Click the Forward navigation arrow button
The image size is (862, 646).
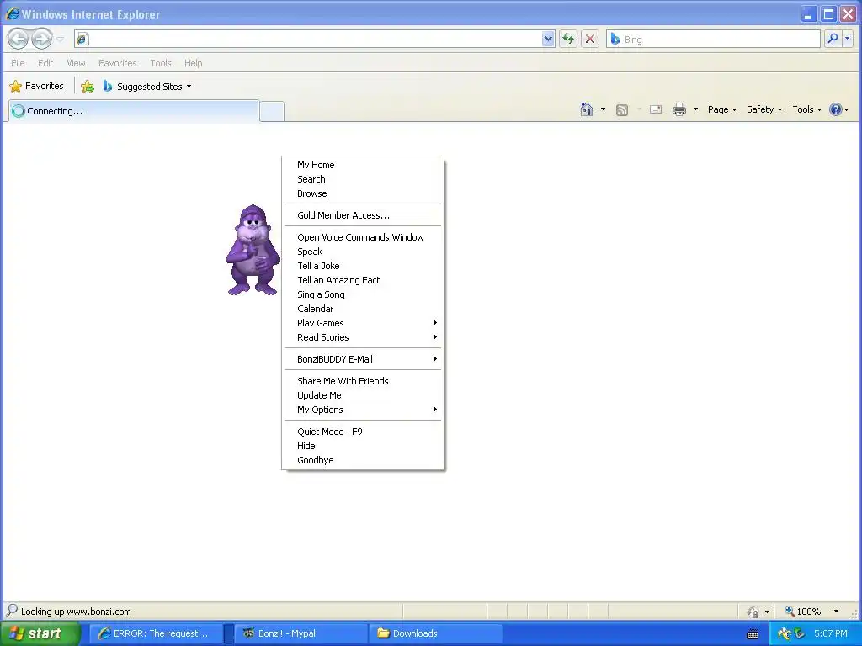(42, 39)
